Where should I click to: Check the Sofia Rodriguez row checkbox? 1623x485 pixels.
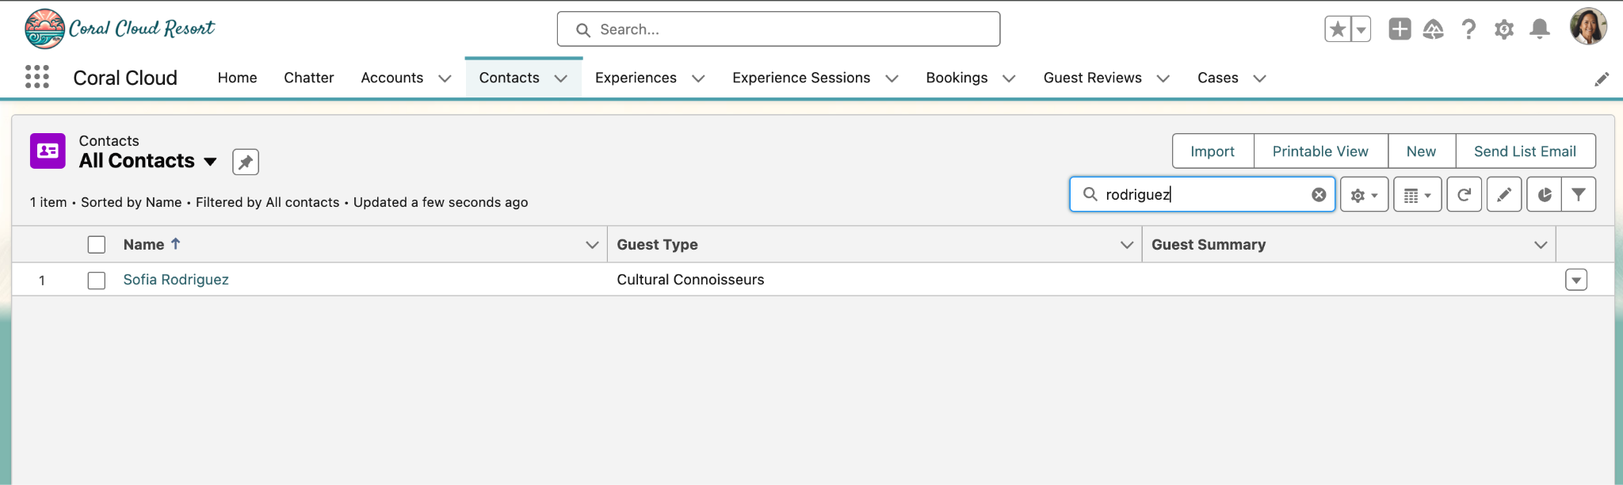(97, 281)
